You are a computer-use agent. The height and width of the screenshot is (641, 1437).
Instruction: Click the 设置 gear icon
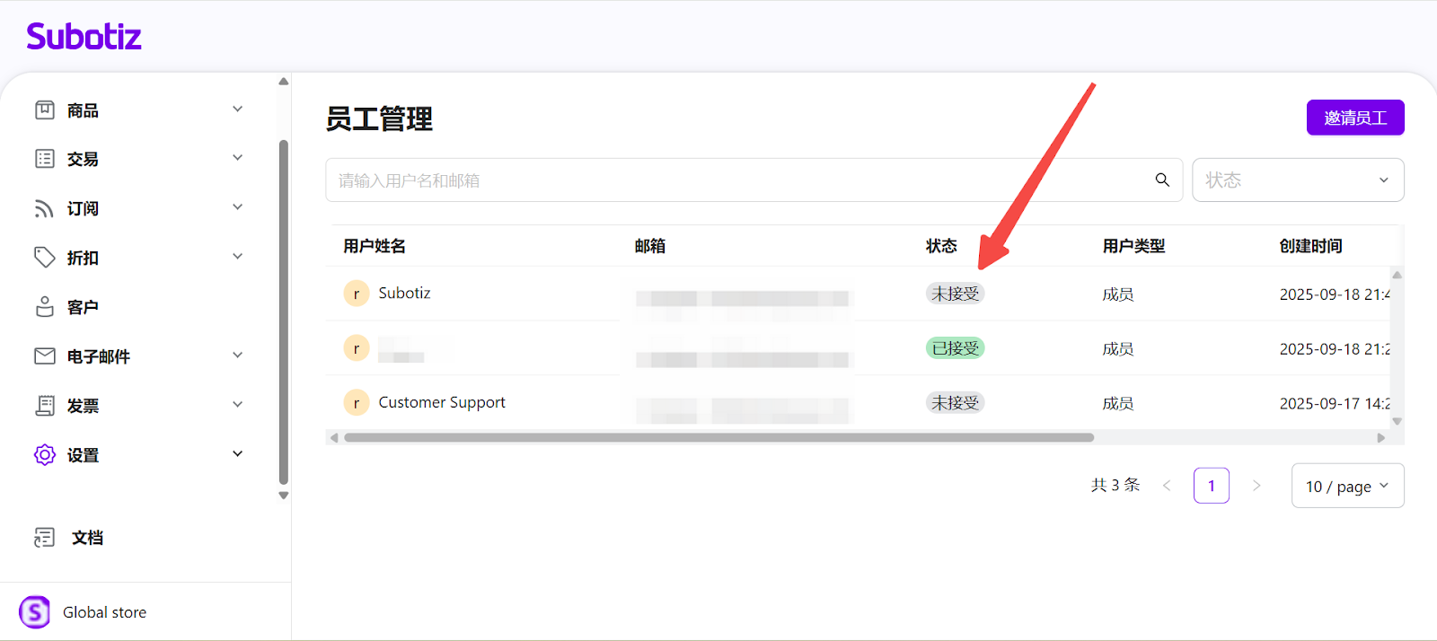coord(44,455)
